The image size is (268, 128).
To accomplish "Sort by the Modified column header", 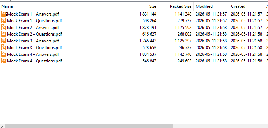I will pyautogui.click(x=211, y=6).
